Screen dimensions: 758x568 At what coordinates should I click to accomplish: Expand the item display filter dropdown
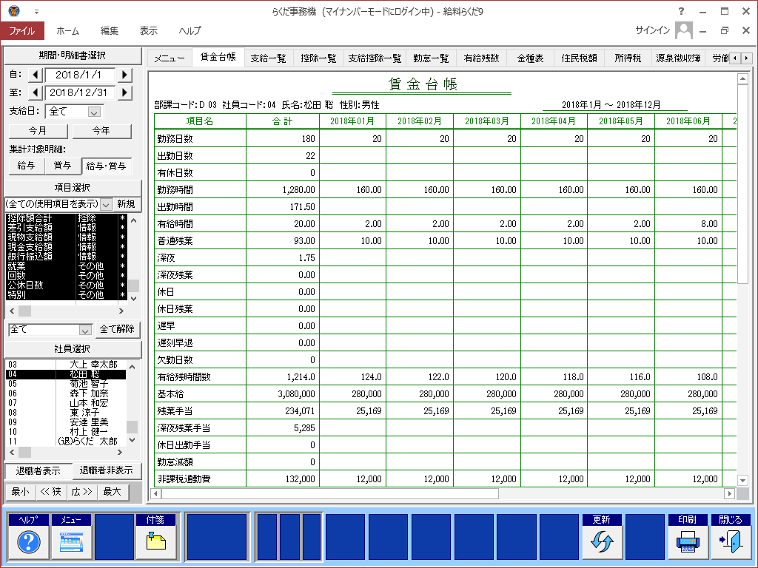click(106, 203)
